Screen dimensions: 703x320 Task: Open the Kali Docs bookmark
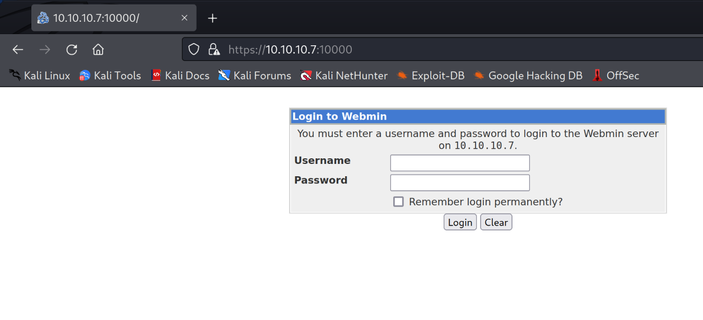click(x=180, y=76)
